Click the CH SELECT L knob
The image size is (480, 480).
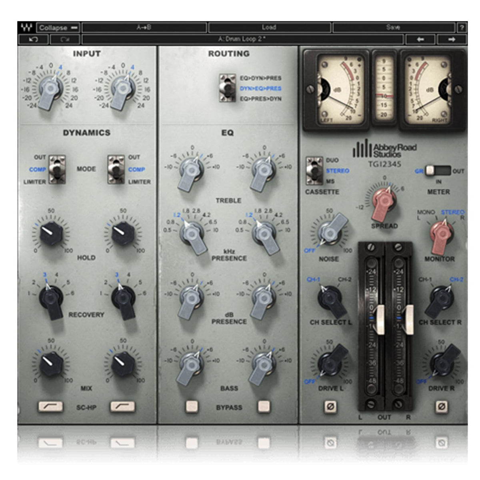332,301
